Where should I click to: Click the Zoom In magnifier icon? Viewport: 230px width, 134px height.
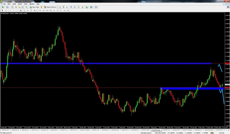71,7
